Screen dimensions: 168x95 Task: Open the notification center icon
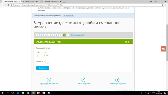click(165, 93)
